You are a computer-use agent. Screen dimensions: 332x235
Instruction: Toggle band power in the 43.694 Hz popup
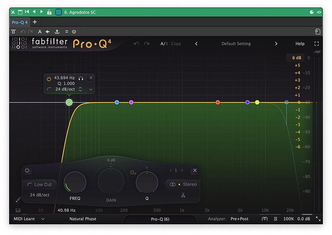pyautogui.click(x=49, y=79)
